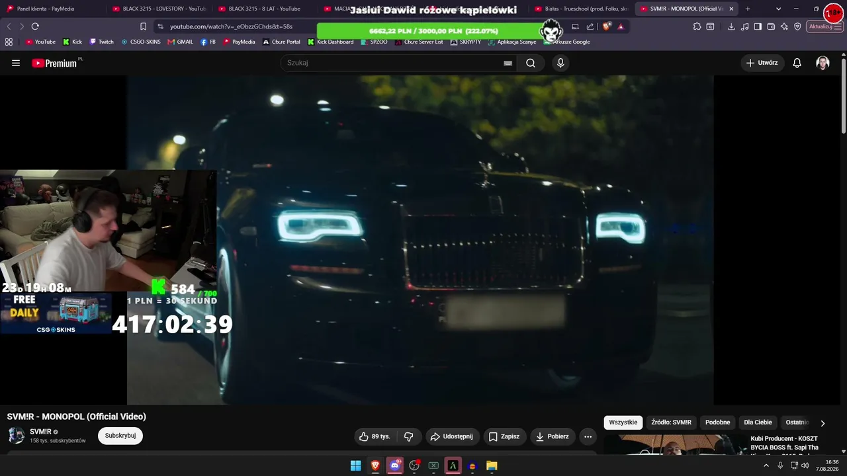Open the browser downloads icon

pos(731,26)
